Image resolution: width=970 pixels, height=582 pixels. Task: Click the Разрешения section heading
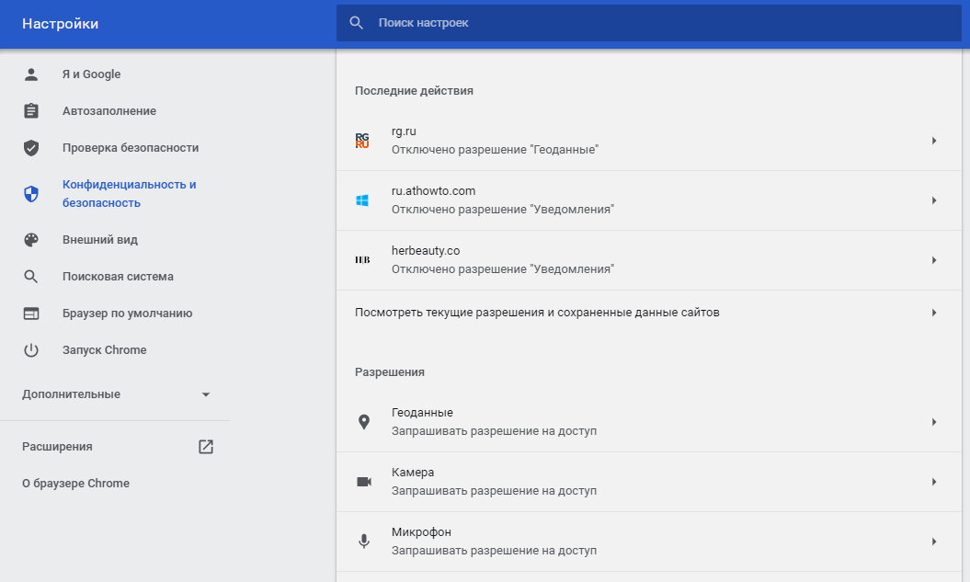[x=390, y=372]
